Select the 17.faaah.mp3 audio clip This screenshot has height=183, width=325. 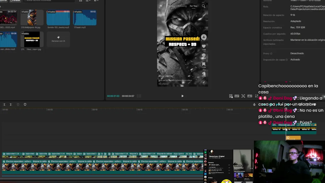pyautogui.click(x=85, y=18)
